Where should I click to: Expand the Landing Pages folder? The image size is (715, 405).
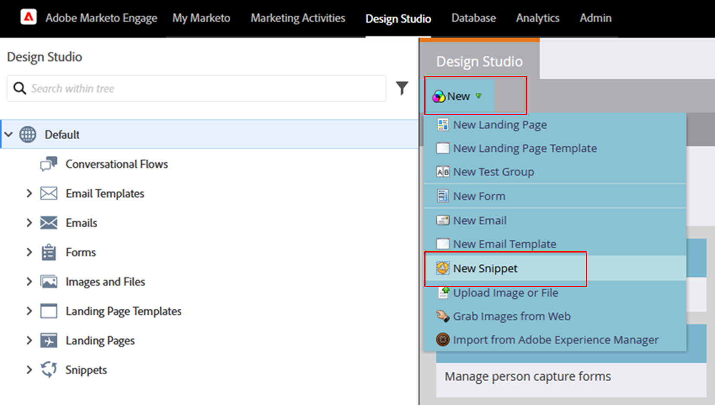(x=29, y=340)
